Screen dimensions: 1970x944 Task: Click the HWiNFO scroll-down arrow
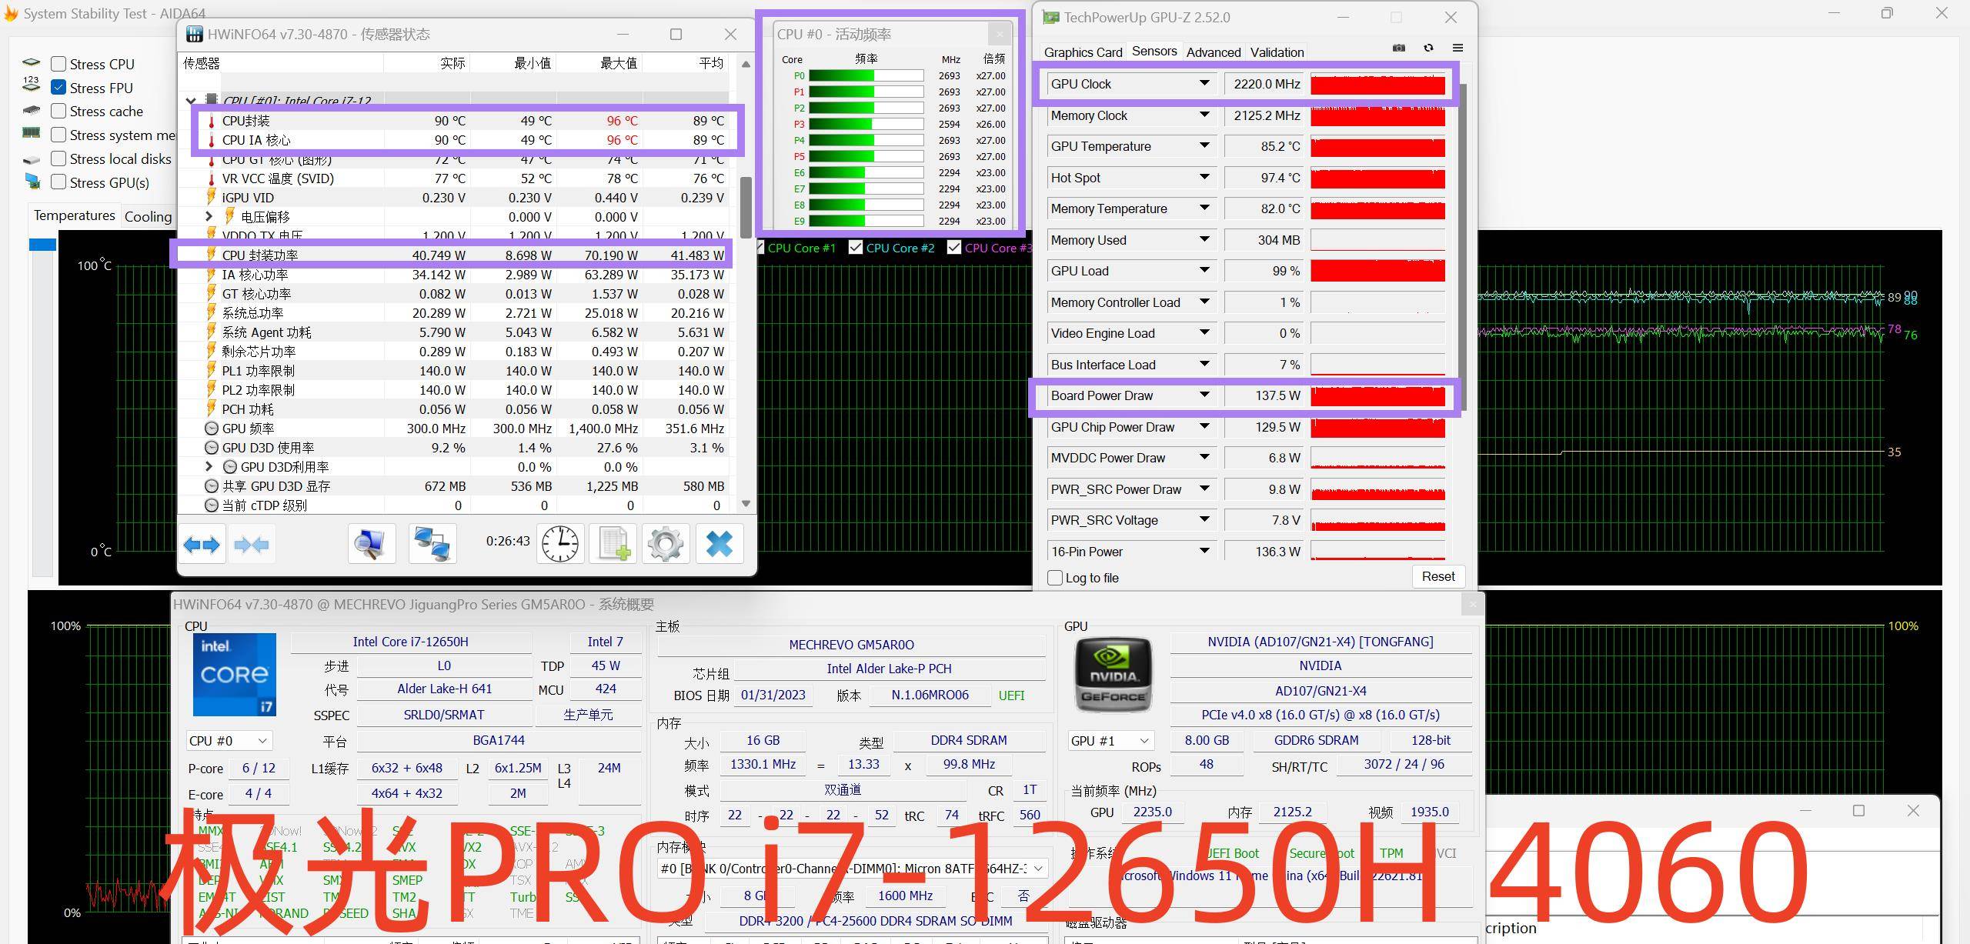pos(745,504)
